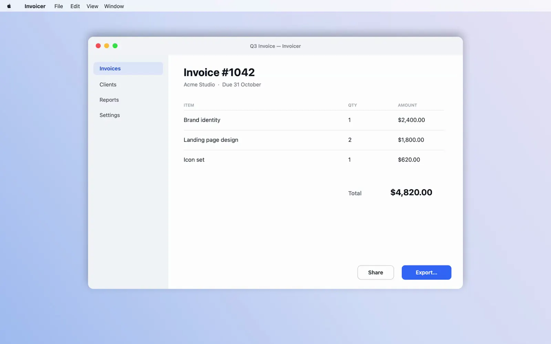Go to Clients in the sidebar
551x344 pixels.
[128, 85]
